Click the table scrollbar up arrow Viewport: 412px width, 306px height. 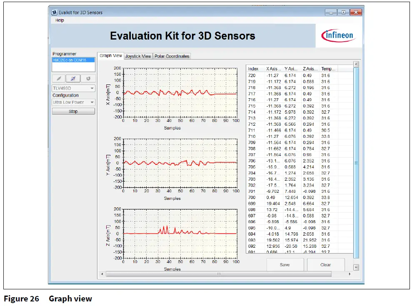pyautogui.click(x=356, y=64)
